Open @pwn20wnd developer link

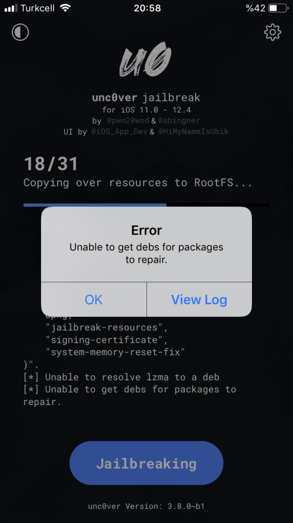point(128,120)
